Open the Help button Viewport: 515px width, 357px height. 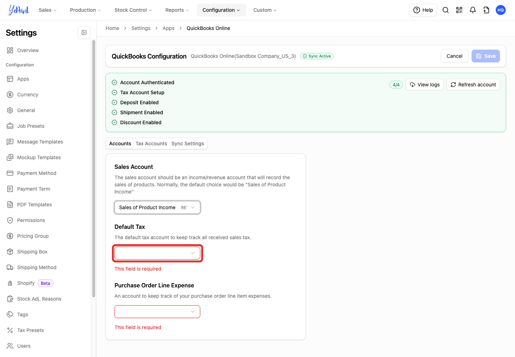423,10
